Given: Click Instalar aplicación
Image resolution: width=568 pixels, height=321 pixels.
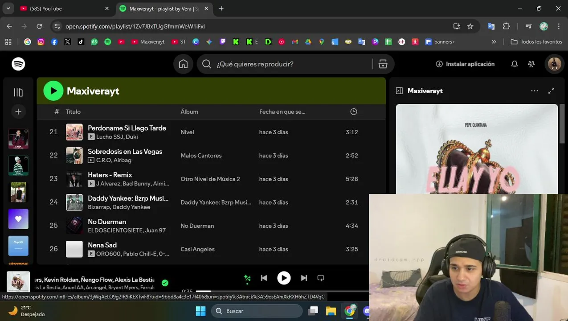Looking at the screenshot, I should (x=465, y=64).
